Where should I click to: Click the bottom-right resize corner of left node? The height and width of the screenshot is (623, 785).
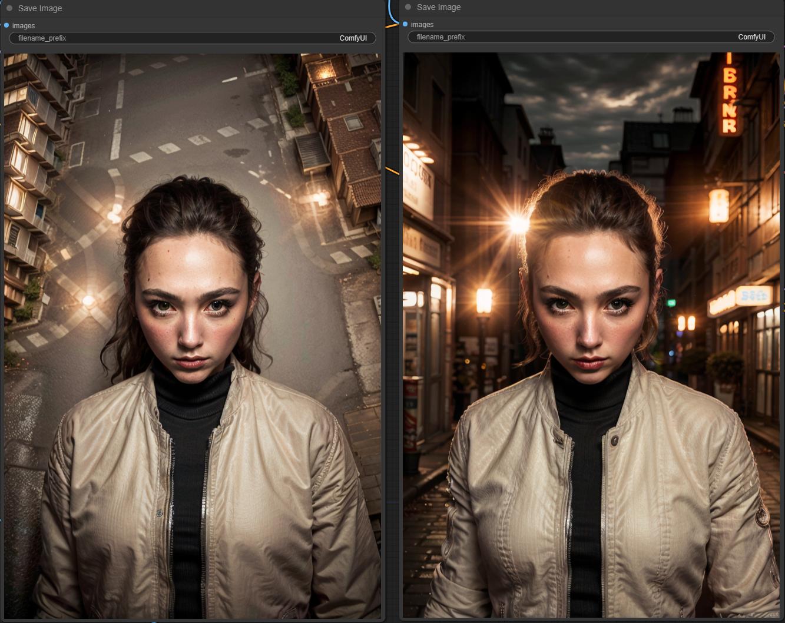coord(383,618)
